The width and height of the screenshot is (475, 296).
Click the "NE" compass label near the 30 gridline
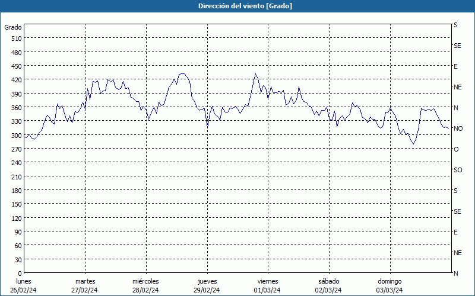[458, 253]
